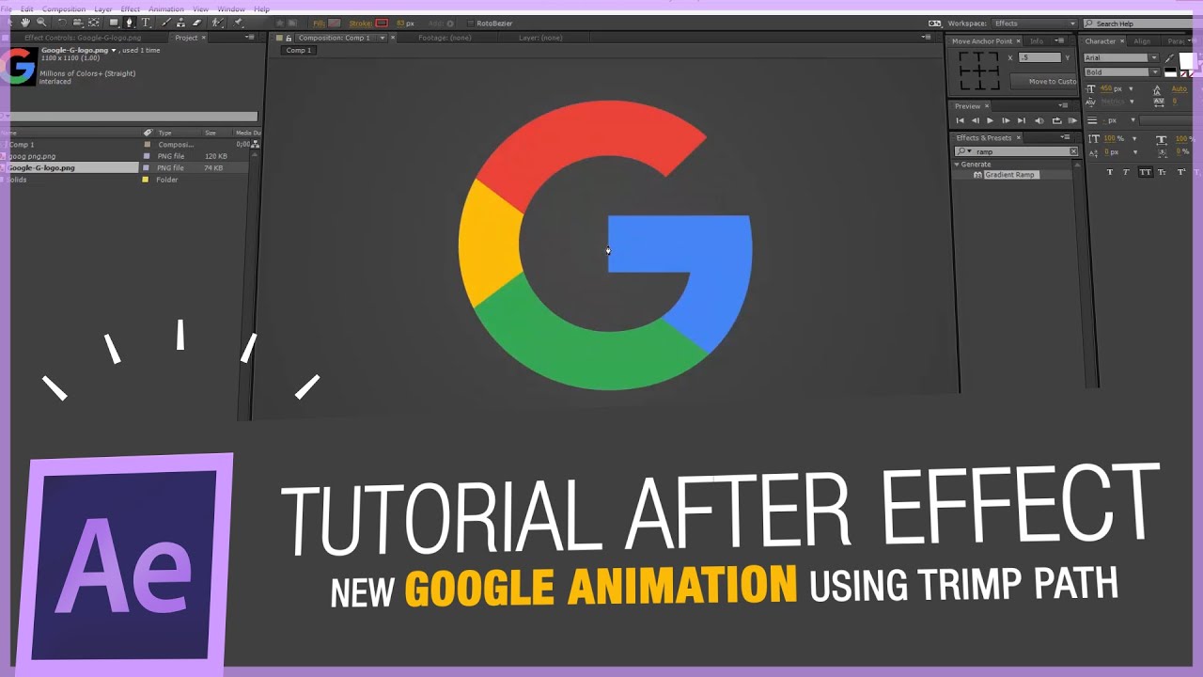Viewport: 1203px width, 677px height.
Task: Select the Hand tool
Action: click(25, 23)
